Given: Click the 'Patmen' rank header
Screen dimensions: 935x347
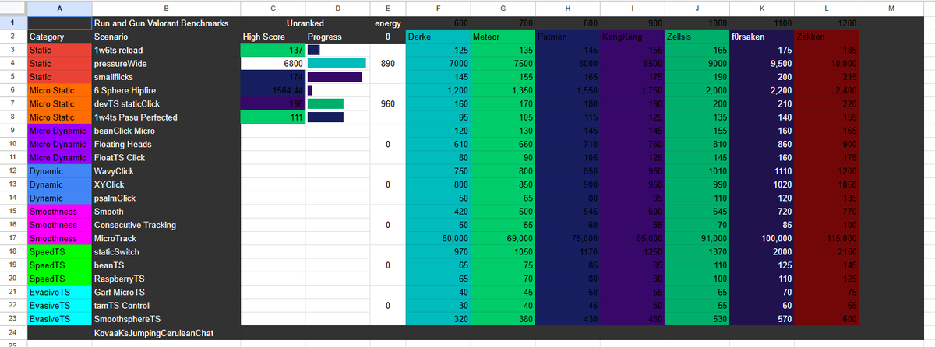Looking at the screenshot, I should click(567, 37).
